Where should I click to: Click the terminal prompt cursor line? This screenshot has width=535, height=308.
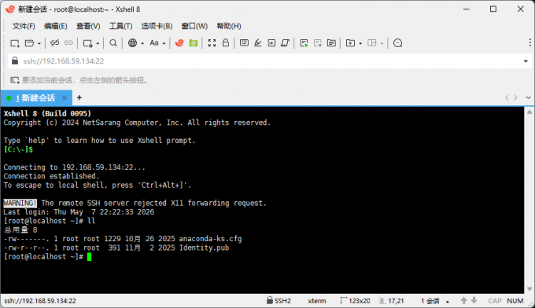pyautogui.click(x=47, y=257)
